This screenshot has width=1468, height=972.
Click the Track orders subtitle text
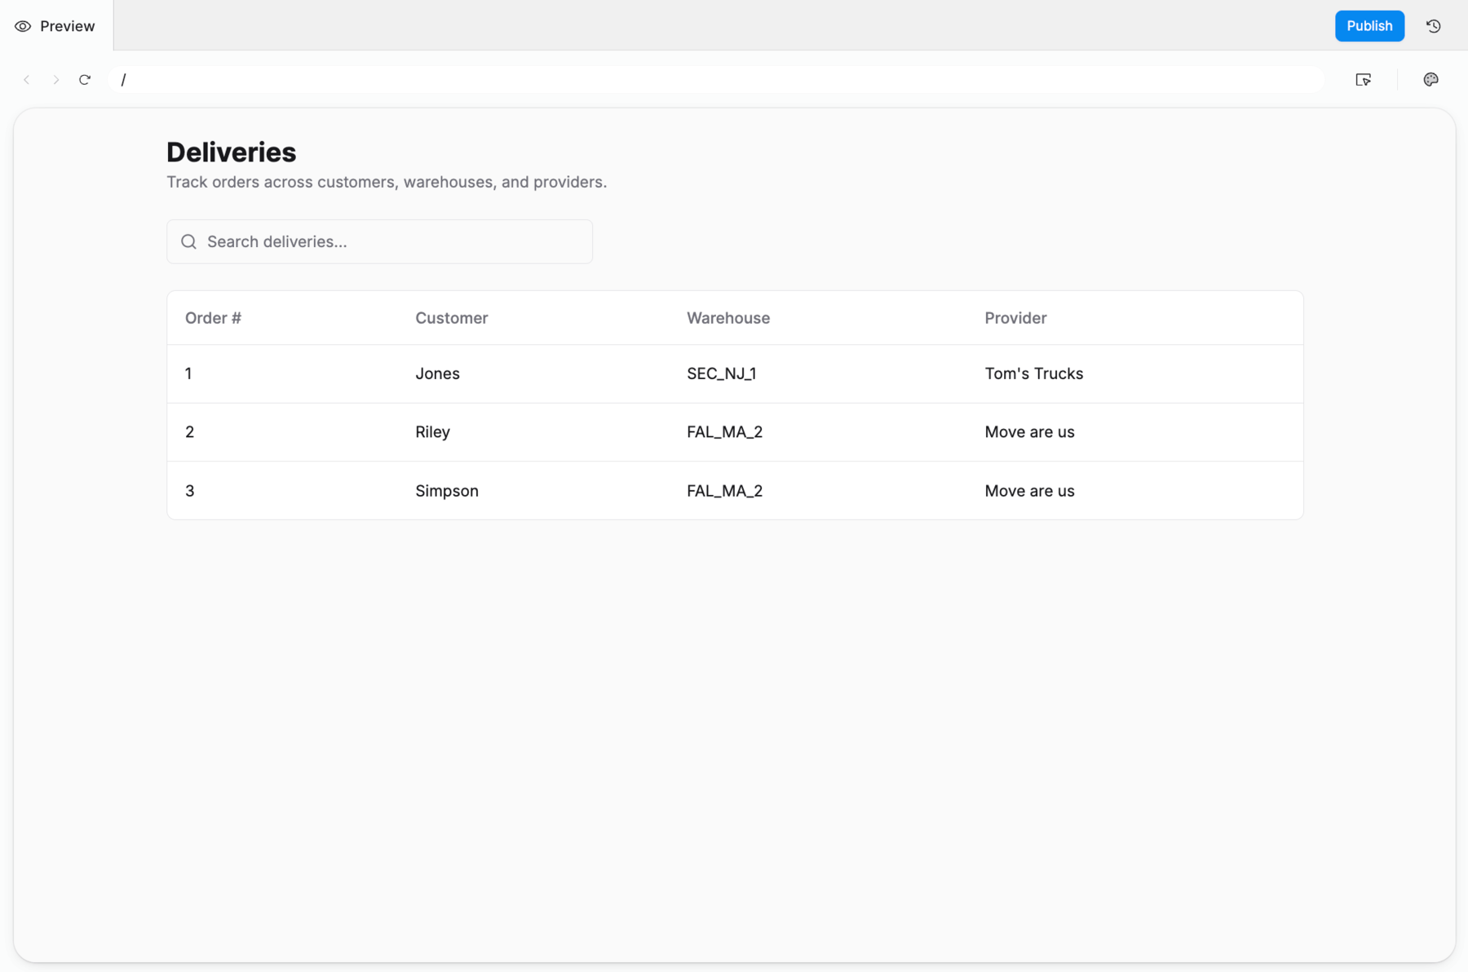pos(387,182)
